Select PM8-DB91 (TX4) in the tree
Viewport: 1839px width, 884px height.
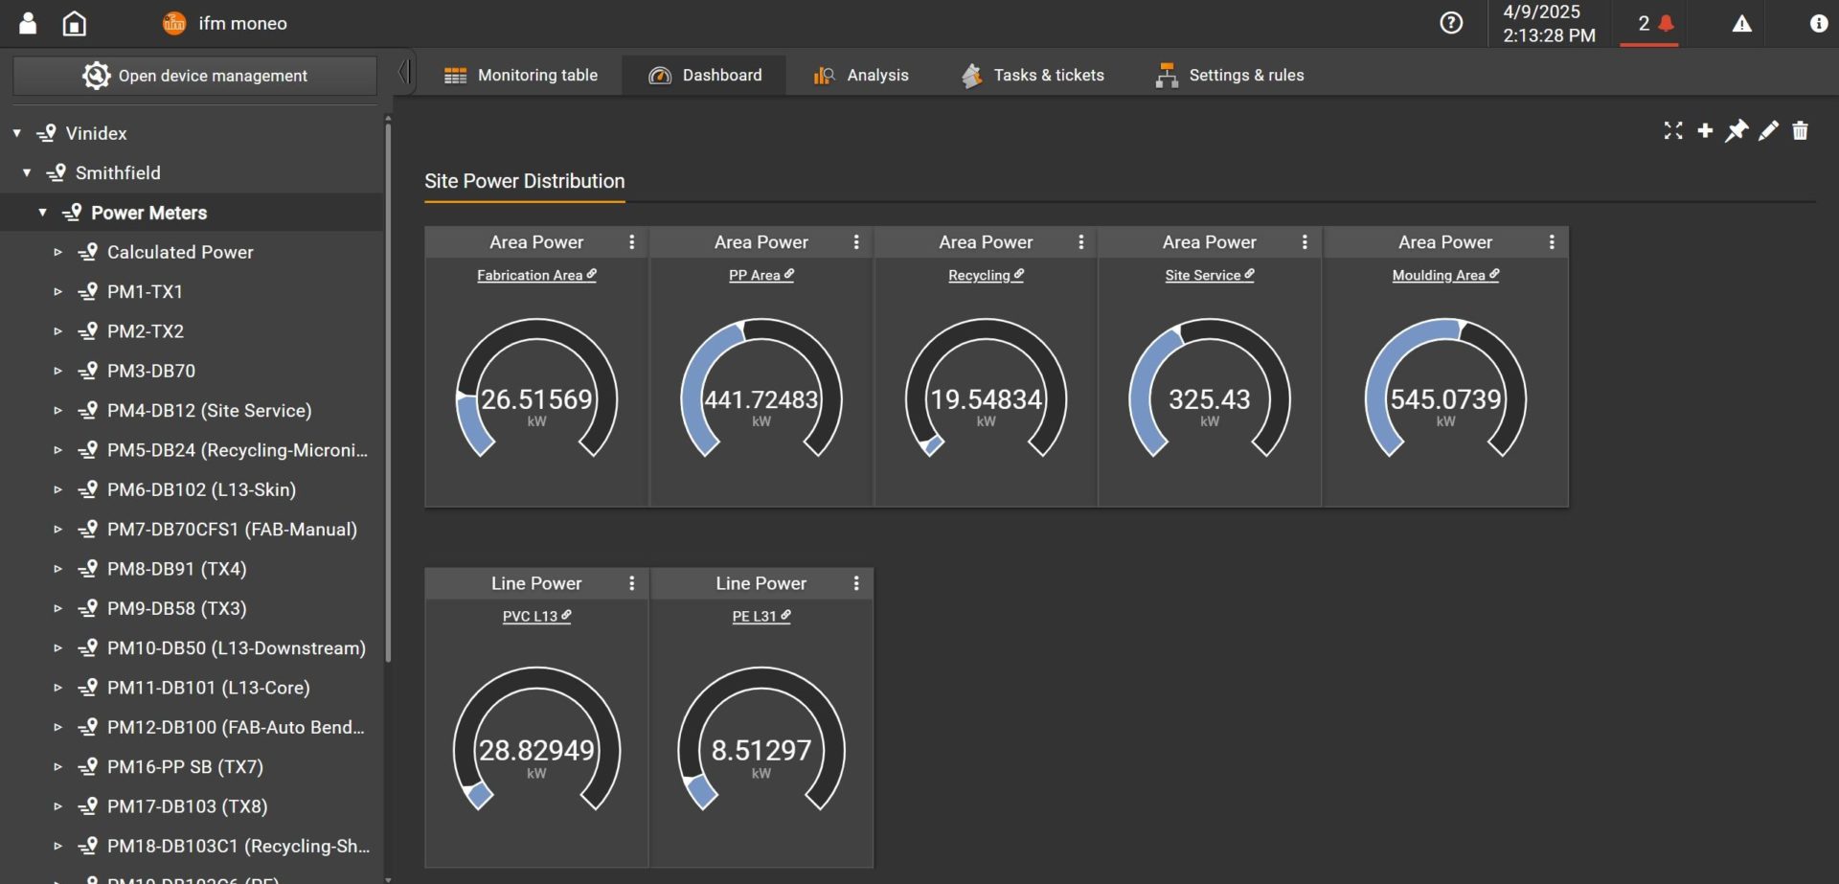point(176,569)
